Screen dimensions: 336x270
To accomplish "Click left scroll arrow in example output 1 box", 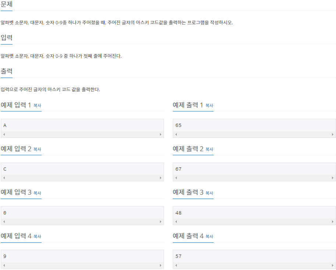I will coord(176,135).
